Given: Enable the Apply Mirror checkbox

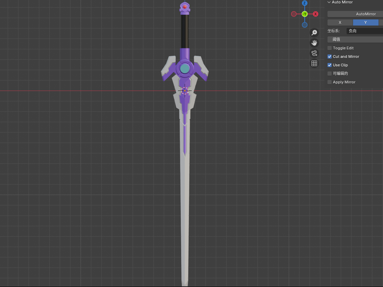Looking at the screenshot, I should pyautogui.click(x=330, y=82).
